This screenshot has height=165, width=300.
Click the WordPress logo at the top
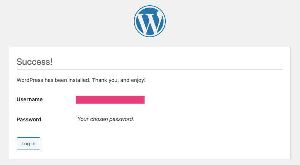point(150,21)
